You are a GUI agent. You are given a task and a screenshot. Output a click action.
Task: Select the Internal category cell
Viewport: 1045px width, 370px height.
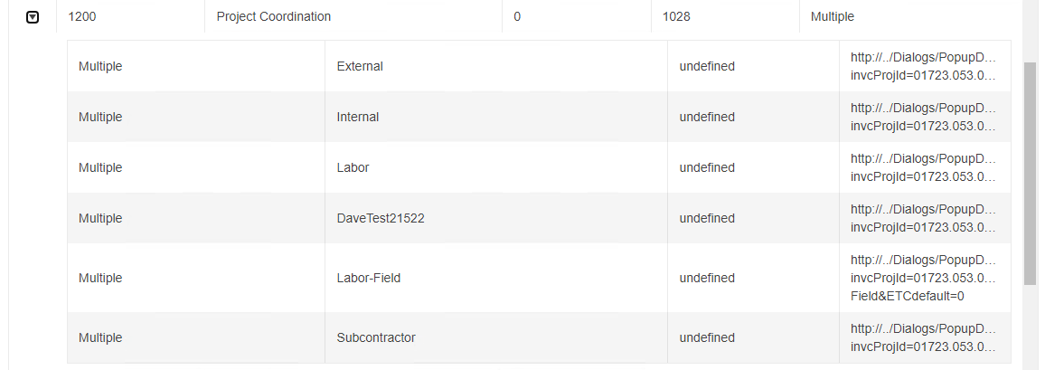358,117
